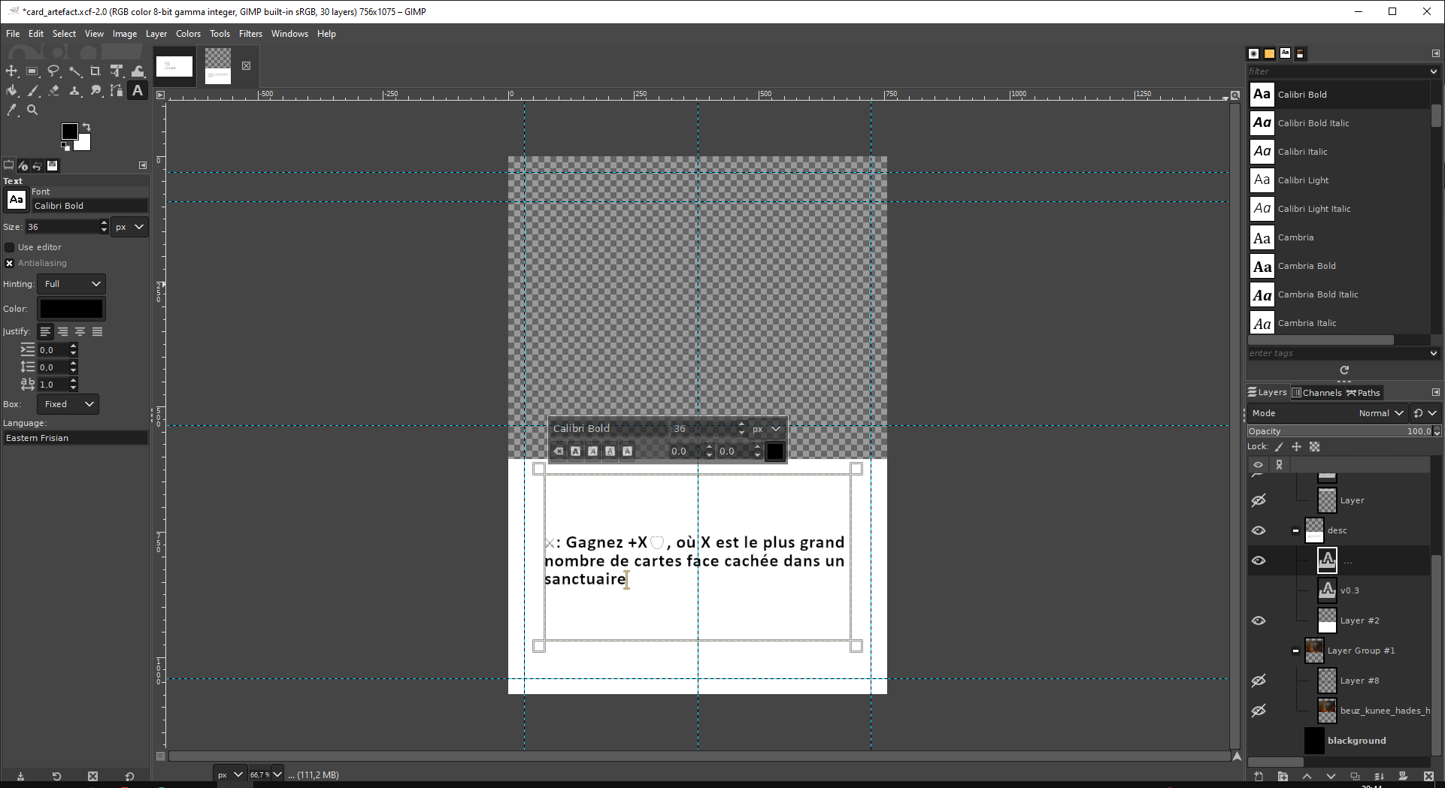
Task: Create a new layer group
Action: (1283, 776)
